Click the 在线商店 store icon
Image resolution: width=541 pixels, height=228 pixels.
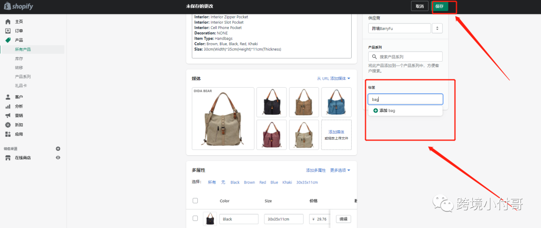(x=8, y=158)
